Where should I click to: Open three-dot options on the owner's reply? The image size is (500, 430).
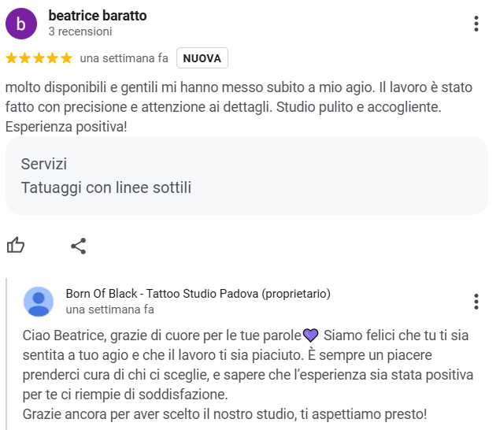[x=476, y=302]
